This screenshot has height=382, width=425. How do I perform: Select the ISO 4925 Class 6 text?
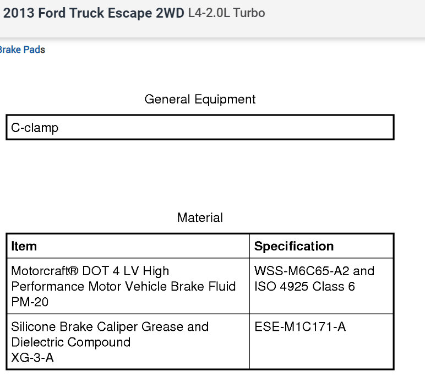(304, 286)
